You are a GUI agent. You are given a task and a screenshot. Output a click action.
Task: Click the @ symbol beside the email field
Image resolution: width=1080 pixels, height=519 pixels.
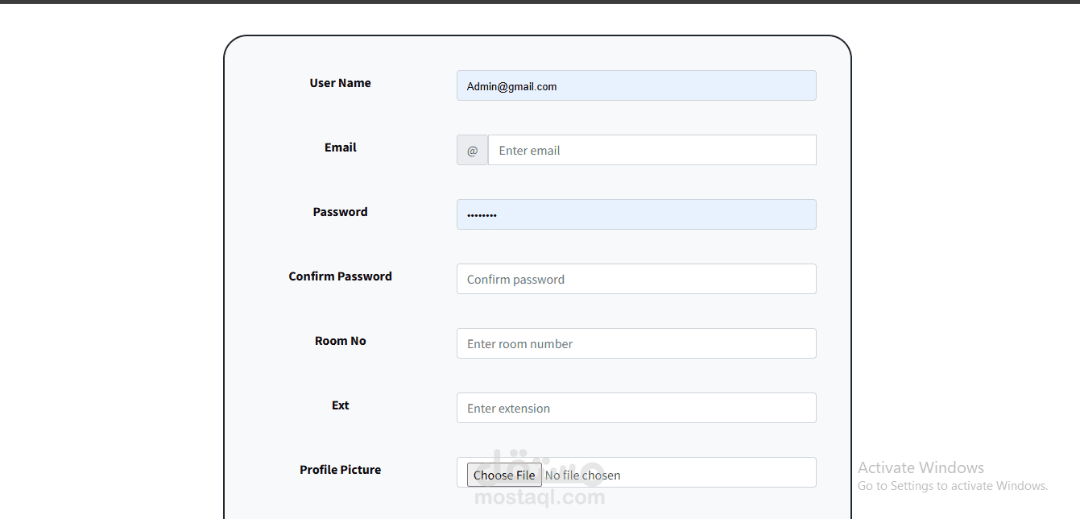(x=472, y=151)
